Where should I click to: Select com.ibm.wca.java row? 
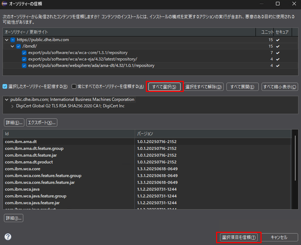click(x=147, y=189)
